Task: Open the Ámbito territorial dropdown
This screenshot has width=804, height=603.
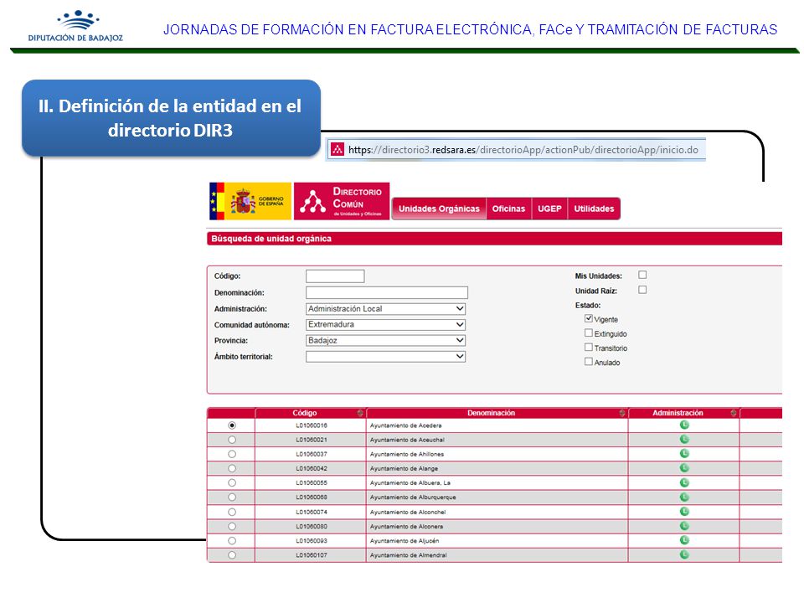Action: coord(385,357)
